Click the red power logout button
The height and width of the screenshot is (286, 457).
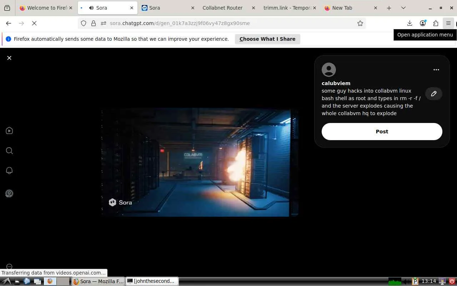(452, 281)
